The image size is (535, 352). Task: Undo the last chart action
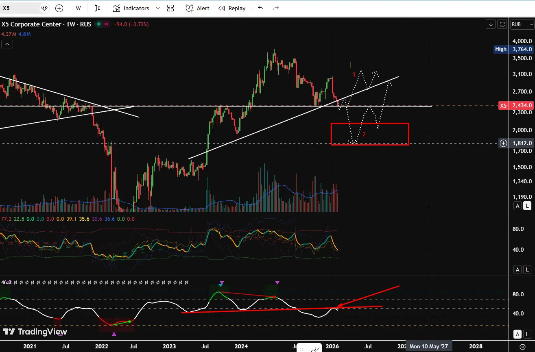[x=261, y=8]
